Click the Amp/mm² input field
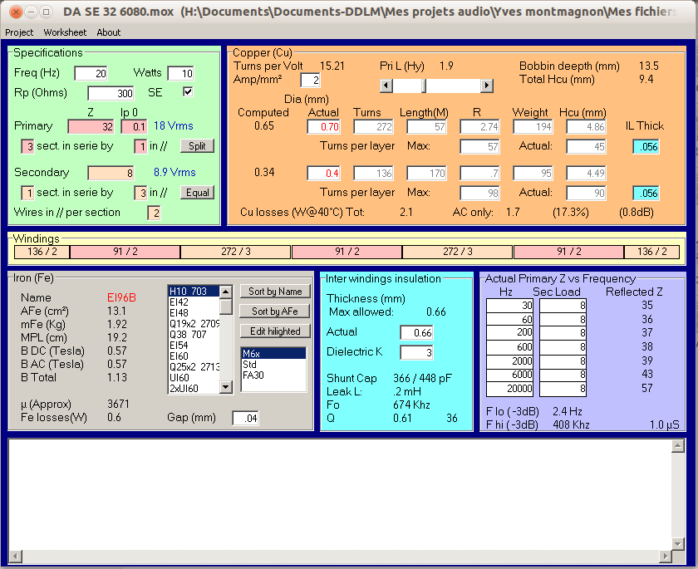The image size is (698, 569). tap(310, 80)
